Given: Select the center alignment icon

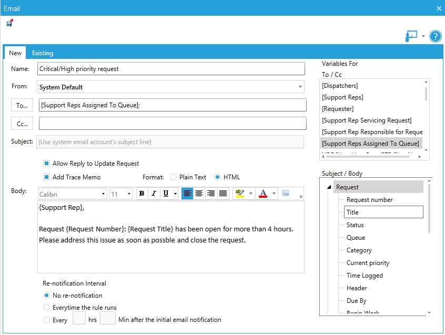Looking at the screenshot, I should point(198,194).
